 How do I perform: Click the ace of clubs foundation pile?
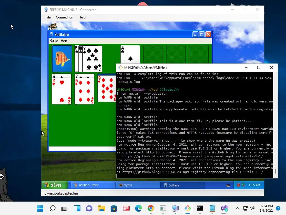tap(130, 55)
